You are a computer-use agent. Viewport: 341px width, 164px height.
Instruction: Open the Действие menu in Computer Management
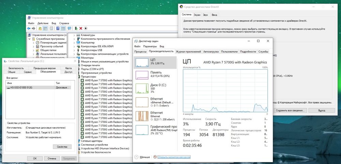[43, 23]
